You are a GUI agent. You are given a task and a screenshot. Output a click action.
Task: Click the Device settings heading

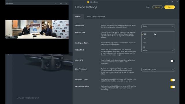coord(86,7)
